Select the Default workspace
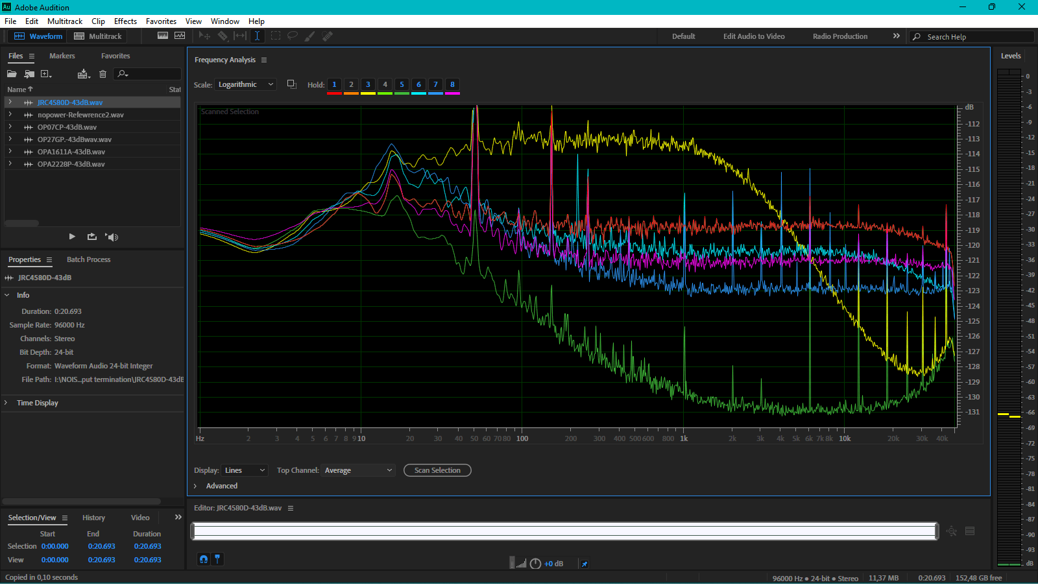Screen dimensions: 1038x587 click(683, 36)
